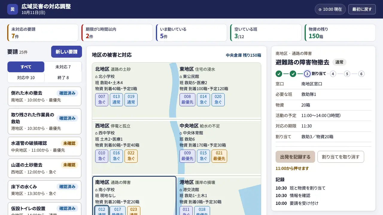Open the 床下の水くみ request card
This screenshot has height=215, width=383.
point(45,190)
